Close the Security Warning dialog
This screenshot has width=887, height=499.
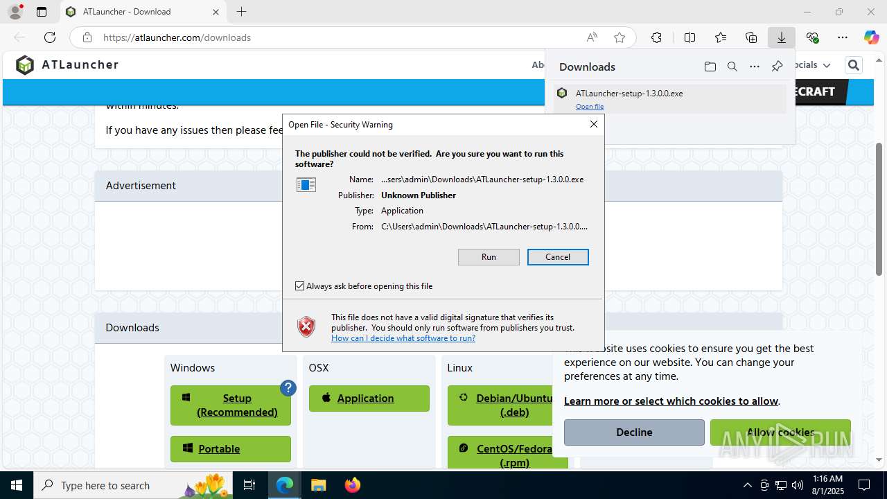[x=593, y=124]
